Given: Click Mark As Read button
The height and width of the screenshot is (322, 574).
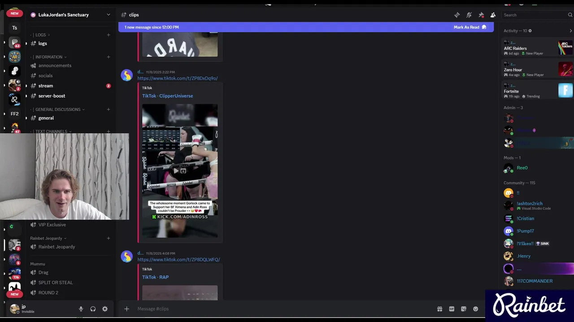Looking at the screenshot, I should (470, 27).
